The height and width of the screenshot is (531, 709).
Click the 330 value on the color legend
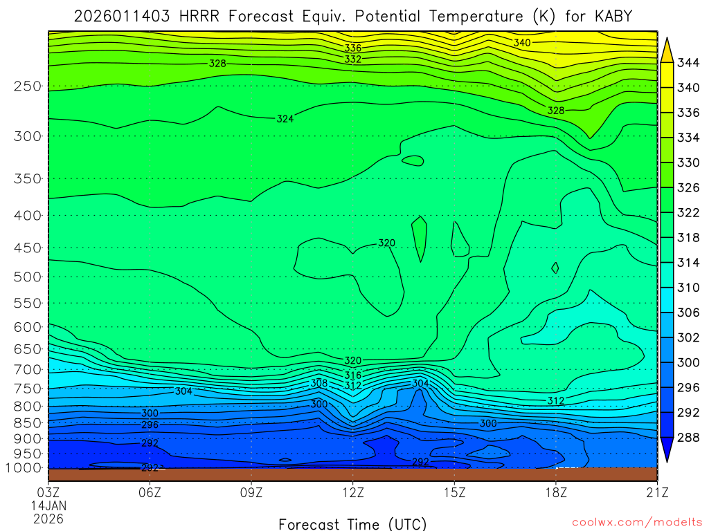[x=688, y=162]
